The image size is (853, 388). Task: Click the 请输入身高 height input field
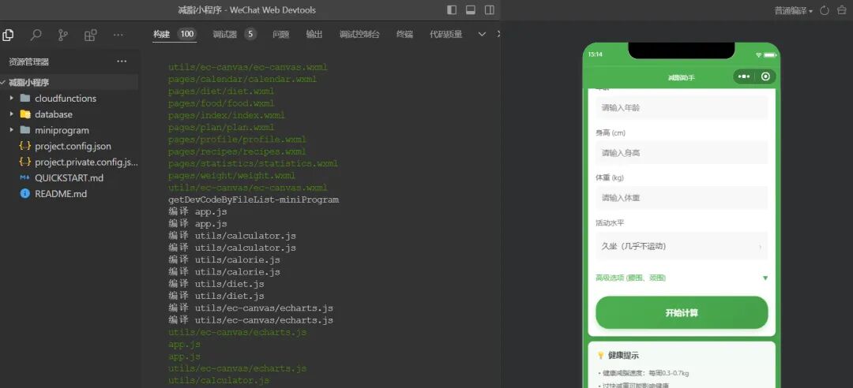click(x=681, y=153)
